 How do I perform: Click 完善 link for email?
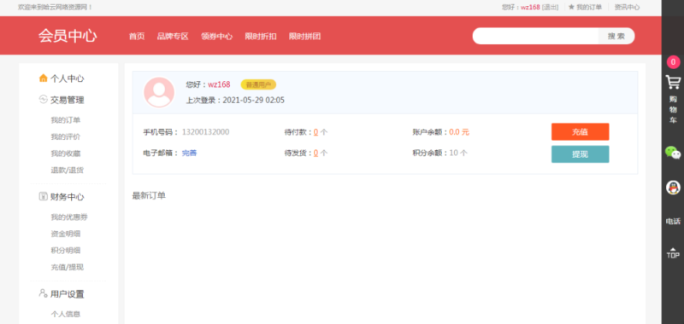[189, 153]
